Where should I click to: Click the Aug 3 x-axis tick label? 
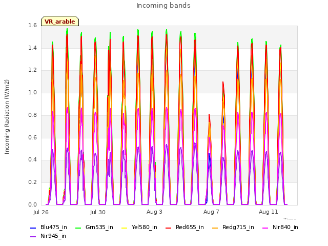154,212
